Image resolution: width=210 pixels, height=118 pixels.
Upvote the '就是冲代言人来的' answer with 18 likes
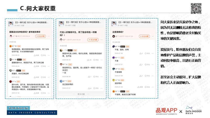point(89,60)
